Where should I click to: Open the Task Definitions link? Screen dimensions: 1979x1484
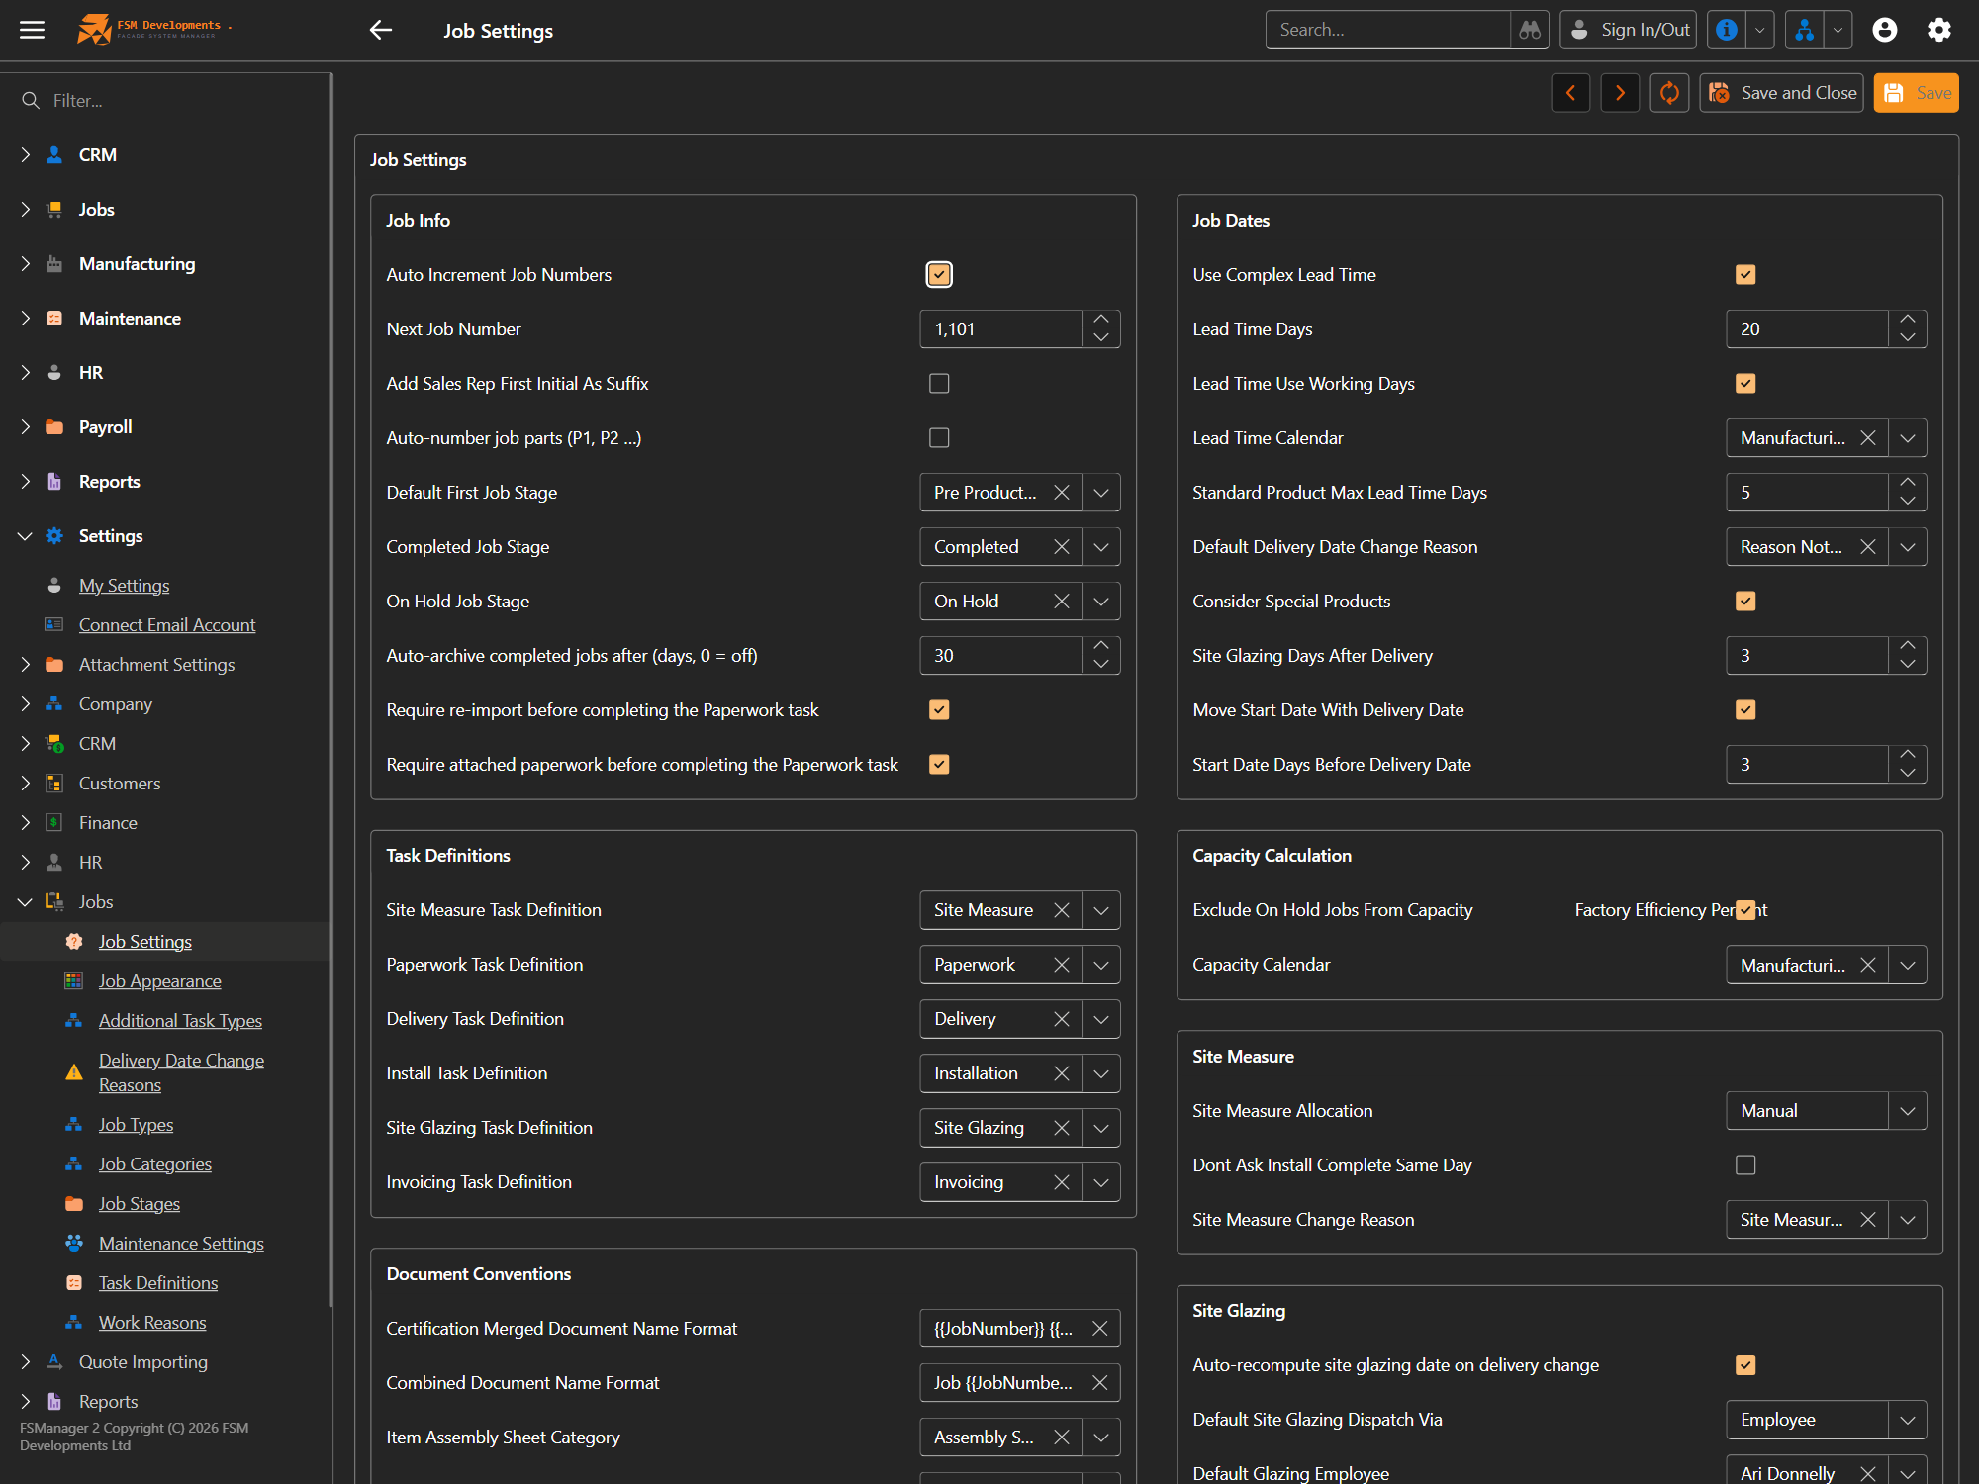[x=158, y=1283]
